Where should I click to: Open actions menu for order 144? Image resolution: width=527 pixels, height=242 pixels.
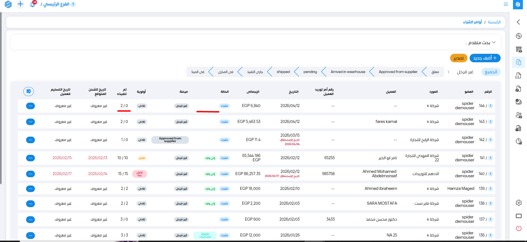(x=30, y=106)
